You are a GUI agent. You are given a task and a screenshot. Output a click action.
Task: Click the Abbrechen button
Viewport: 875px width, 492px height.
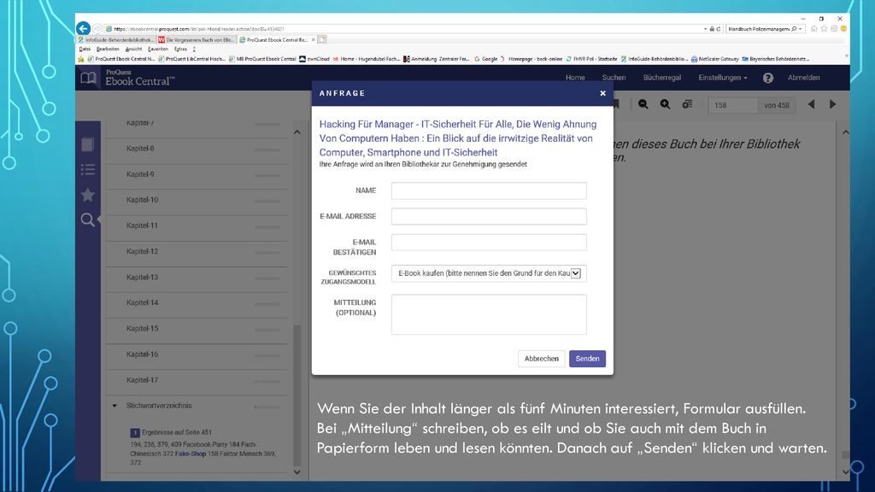click(541, 359)
